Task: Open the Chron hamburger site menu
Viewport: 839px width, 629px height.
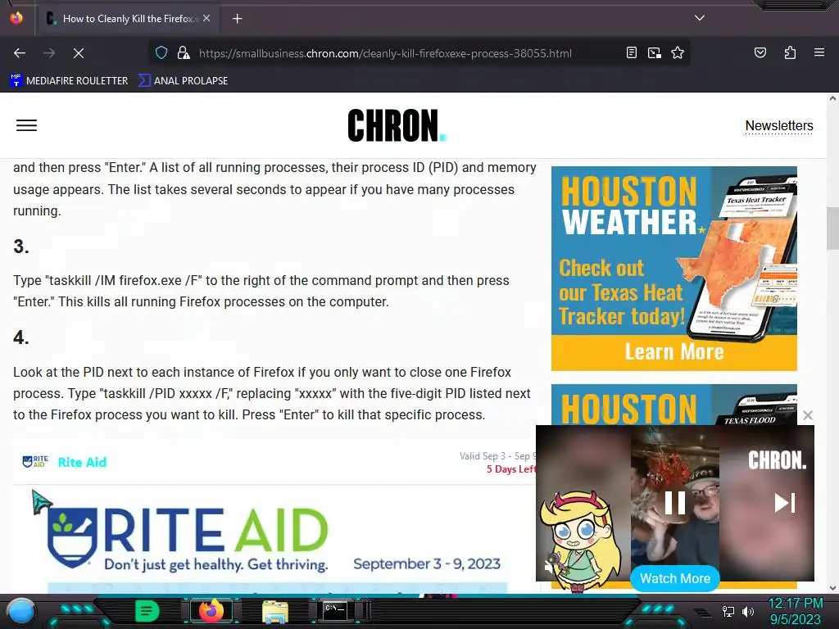Action: tap(26, 125)
